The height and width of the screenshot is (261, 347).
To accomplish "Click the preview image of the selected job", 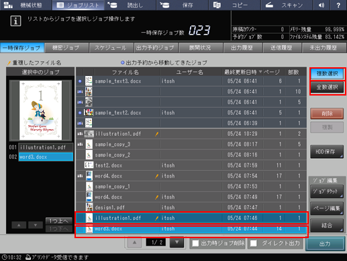I will click(41, 110).
